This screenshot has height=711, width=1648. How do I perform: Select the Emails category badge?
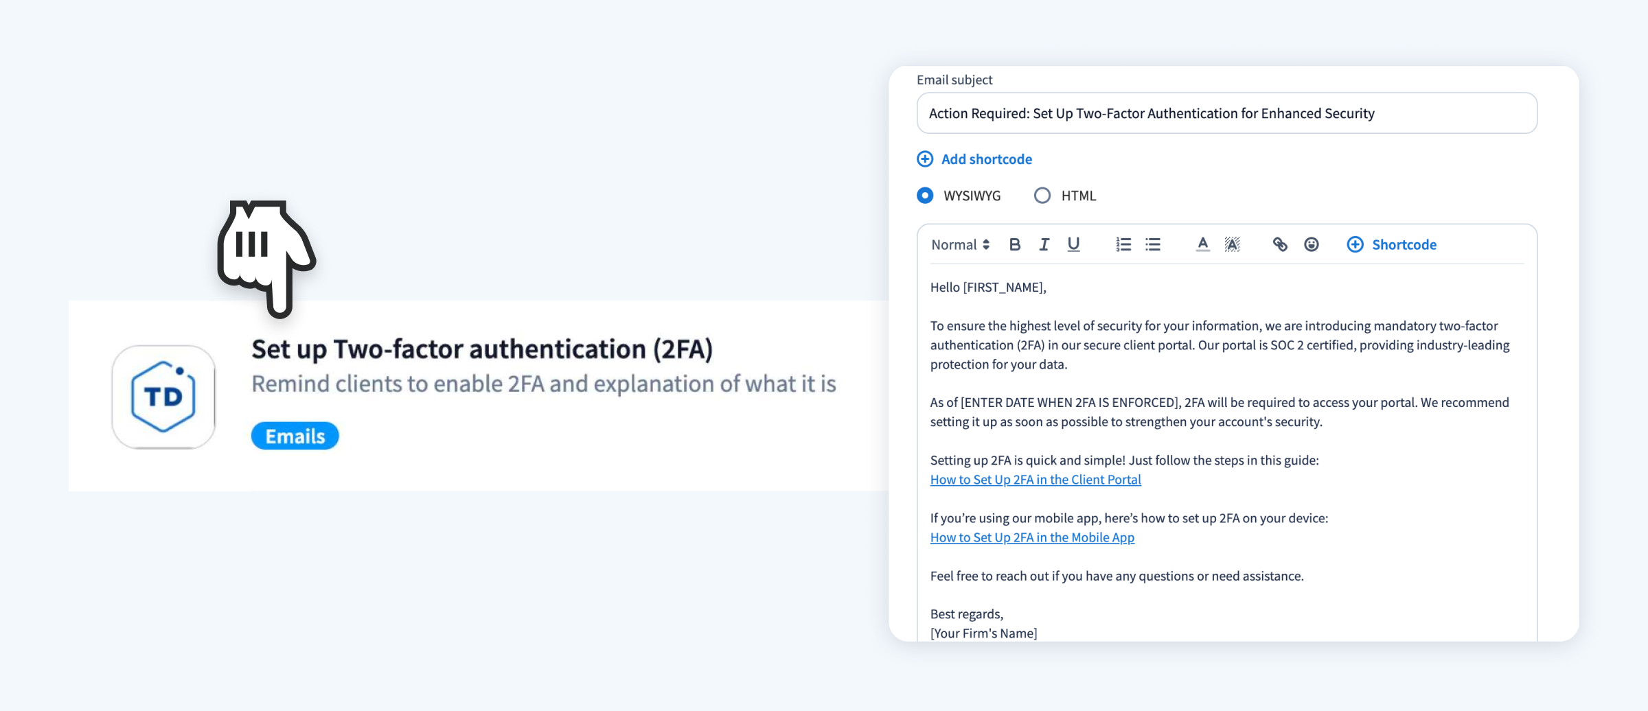pyautogui.click(x=294, y=435)
